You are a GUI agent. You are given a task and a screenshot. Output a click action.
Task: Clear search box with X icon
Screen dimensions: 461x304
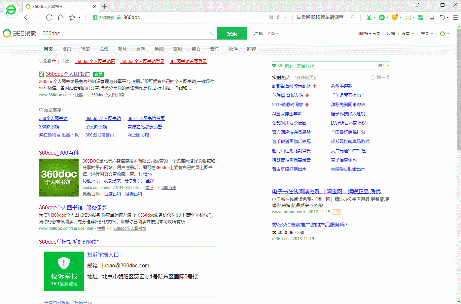pos(211,33)
